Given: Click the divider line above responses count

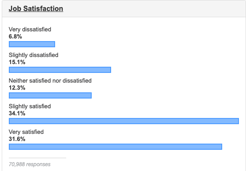Looking at the screenshot, I should click(37, 158).
